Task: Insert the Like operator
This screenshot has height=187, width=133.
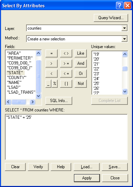Action: click(81, 53)
